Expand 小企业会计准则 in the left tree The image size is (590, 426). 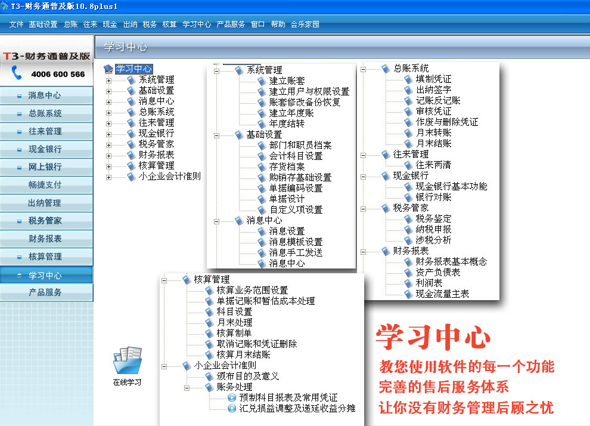click(108, 177)
